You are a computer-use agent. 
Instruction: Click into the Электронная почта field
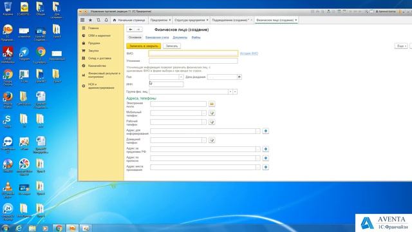[x=178, y=104]
